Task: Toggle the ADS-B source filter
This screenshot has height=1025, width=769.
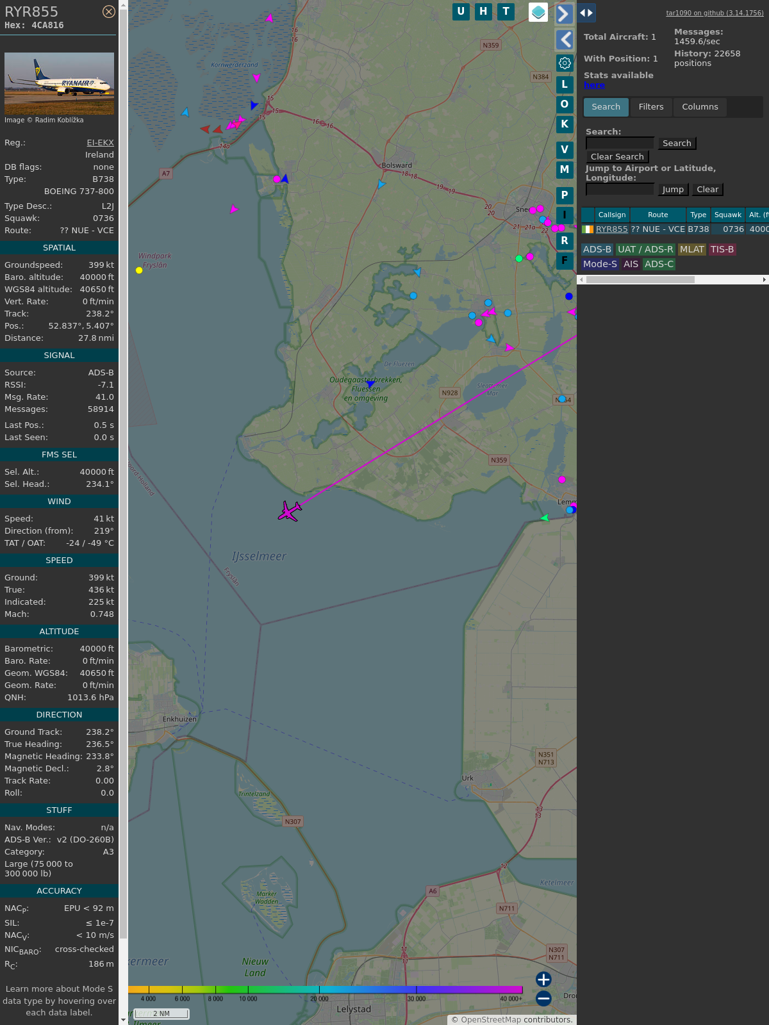Action: [597, 249]
